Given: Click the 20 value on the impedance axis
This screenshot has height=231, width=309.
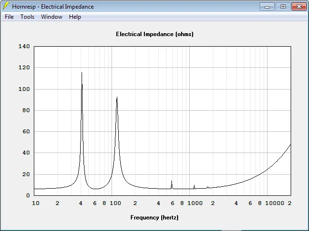Looking at the screenshot, I should (x=26, y=174).
